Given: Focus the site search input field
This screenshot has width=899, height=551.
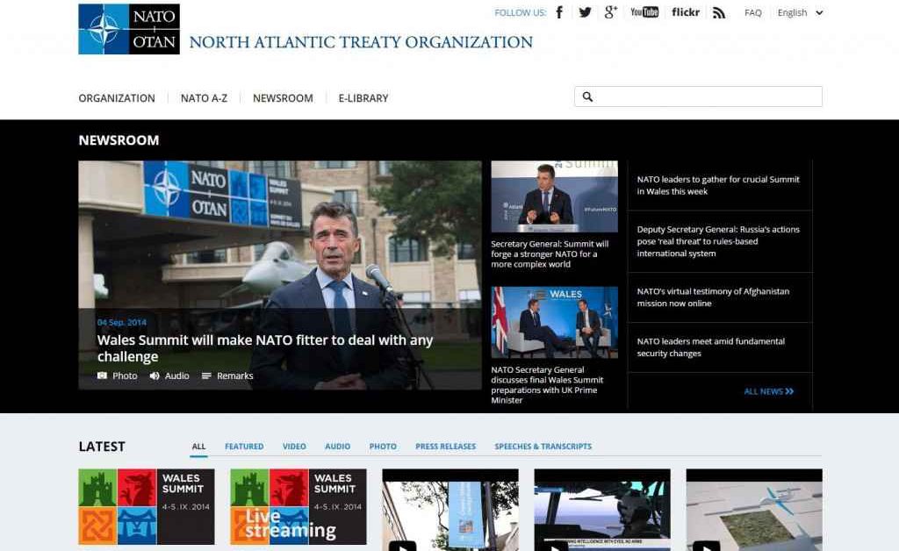Looking at the screenshot, I should tap(698, 97).
